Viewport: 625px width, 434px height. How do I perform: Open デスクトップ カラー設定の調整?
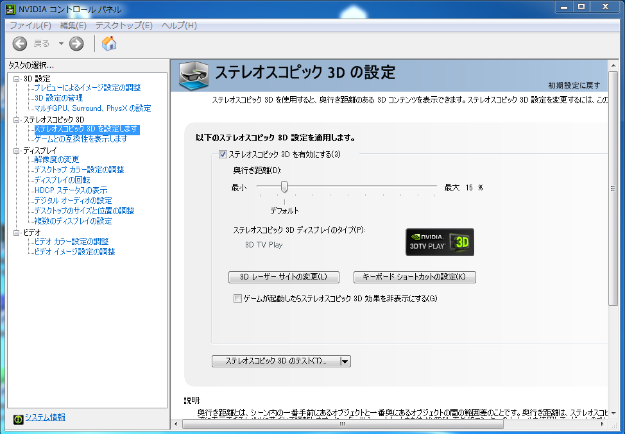pos(79,170)
